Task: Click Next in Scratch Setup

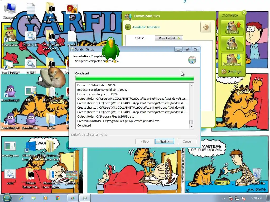Action: tap(165, 141)
